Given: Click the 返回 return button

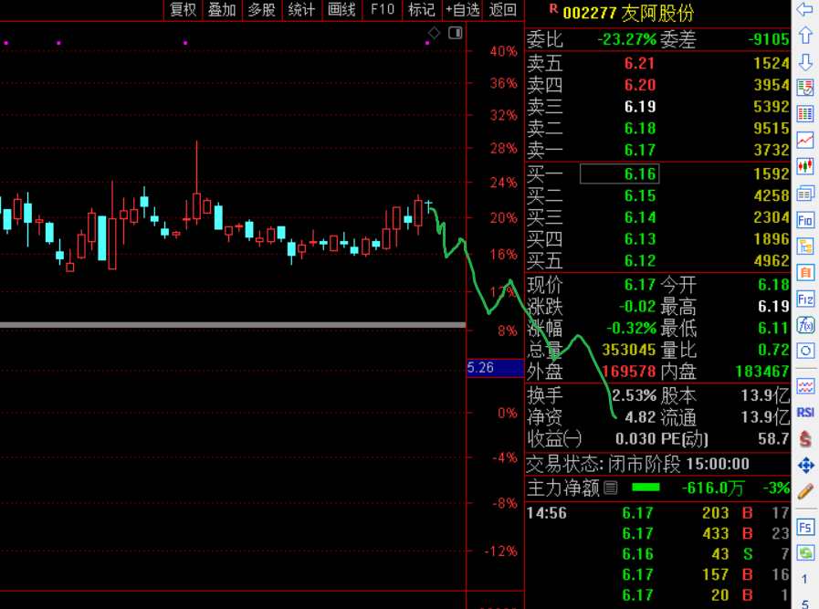Looking at the screenshot, I should (503, 9).
